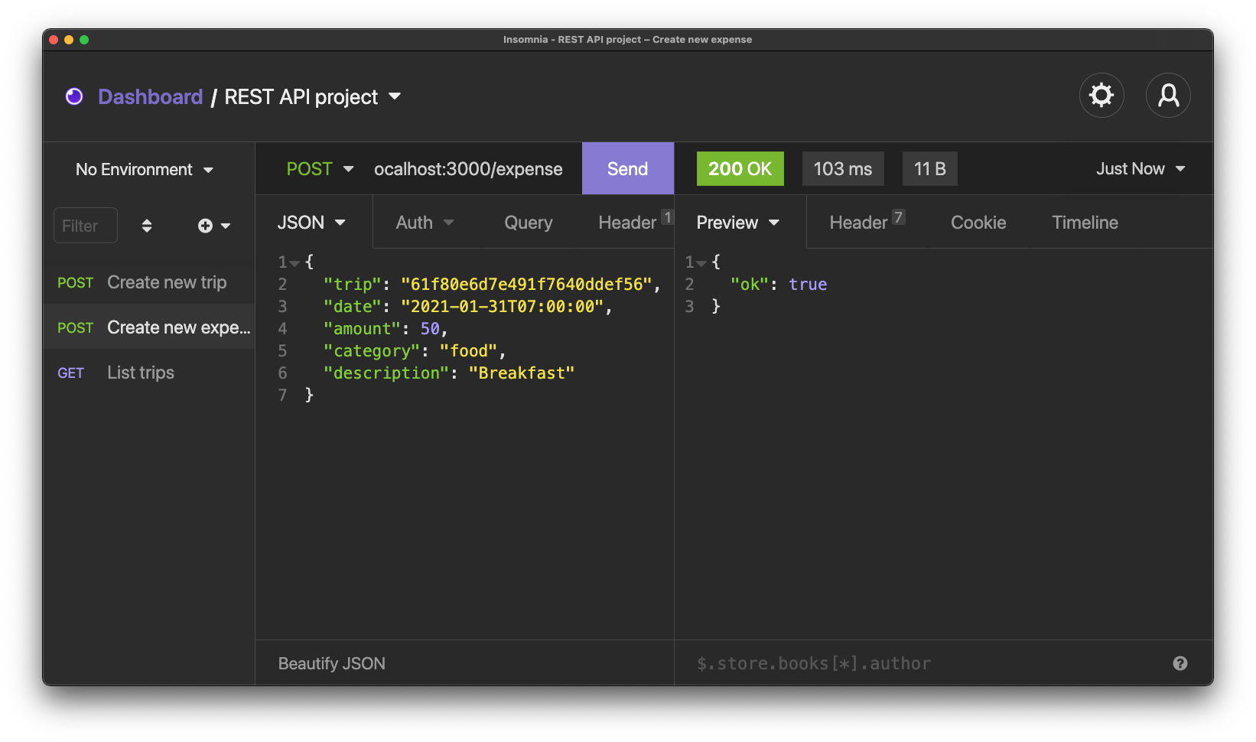The image size is (1256, 742).
Task: Click the plus icon to create request
Action: (206, 226)
